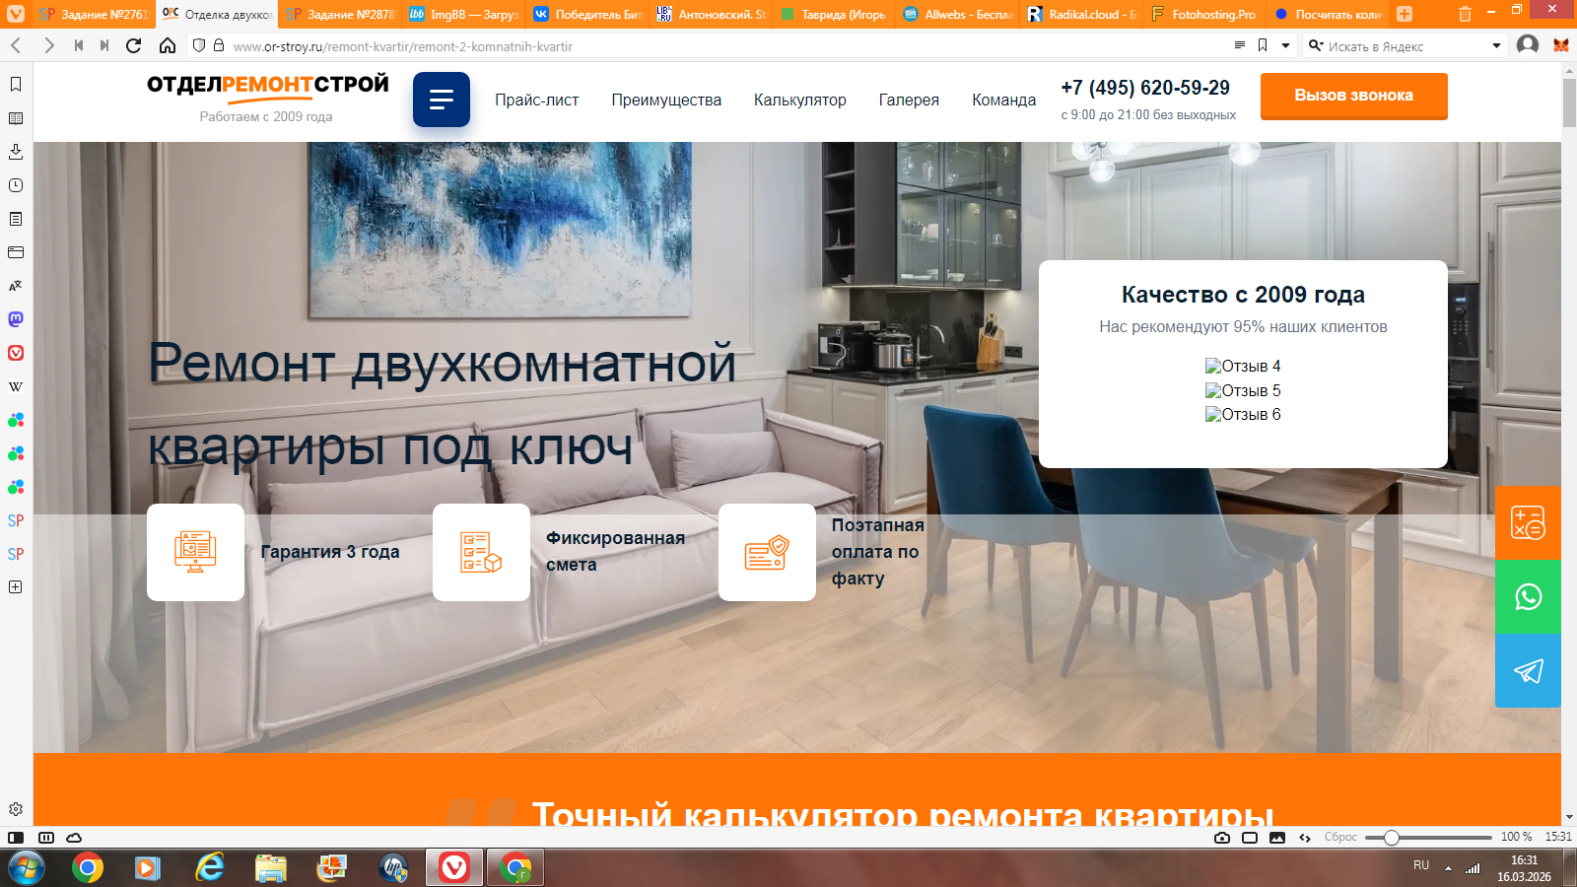Image resolution: width=1577 pixels, height=887 pixels.
Task: Open Reader View for this page
Action: pyautogui.click(x=1240, y=45)
